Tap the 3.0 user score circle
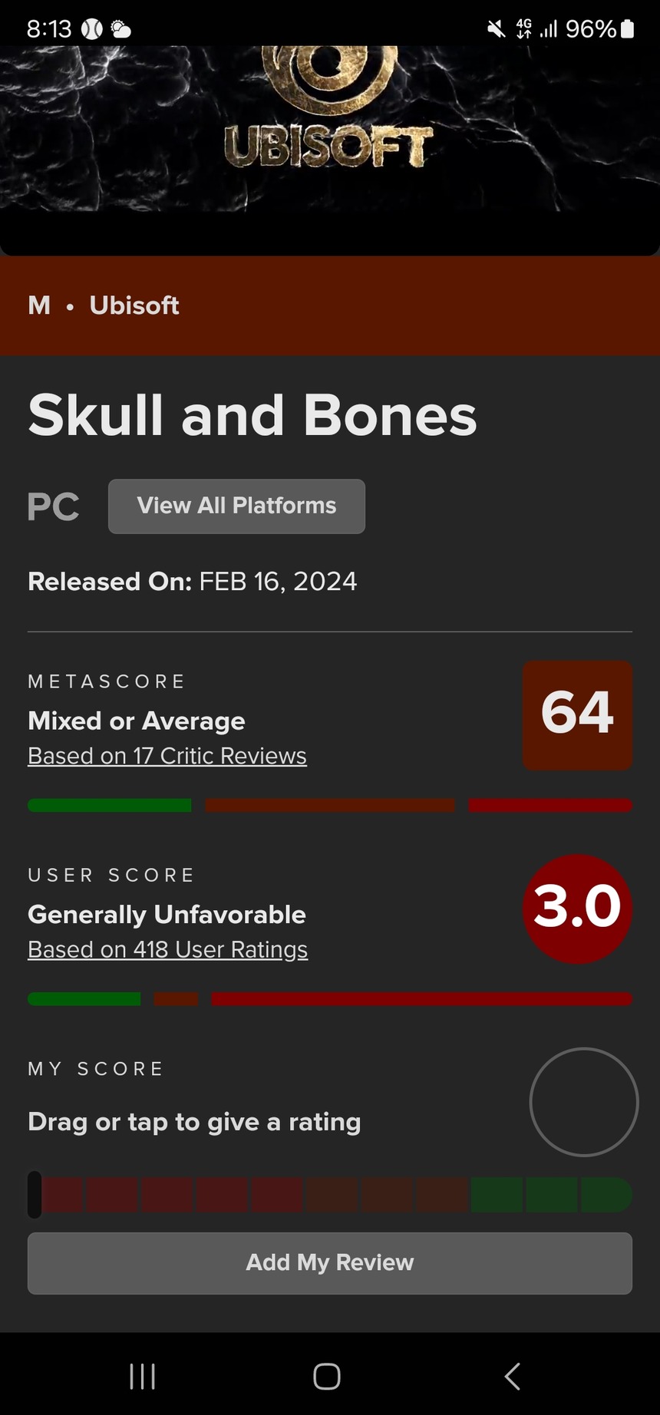This screenshot has height=1415, width=660. (577, 909)
